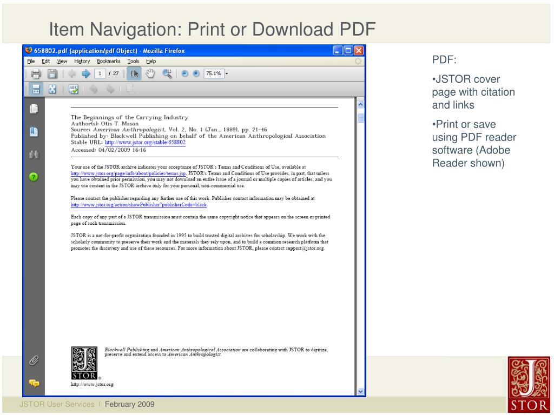
Task: Click the Save a copy floppy-disk icon
Action: (x=52, y=73)
